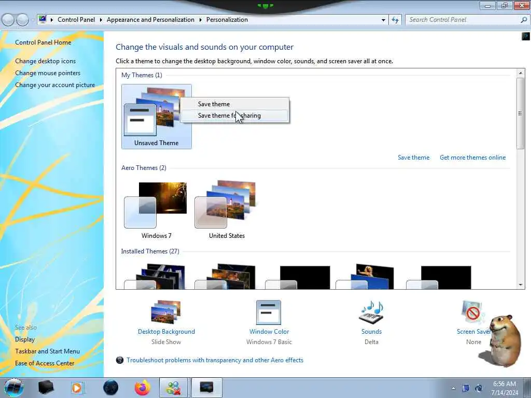The height and width of the screenshot is (398, 531).
Task: Click the Window Color link text
Action: point(269,332)
